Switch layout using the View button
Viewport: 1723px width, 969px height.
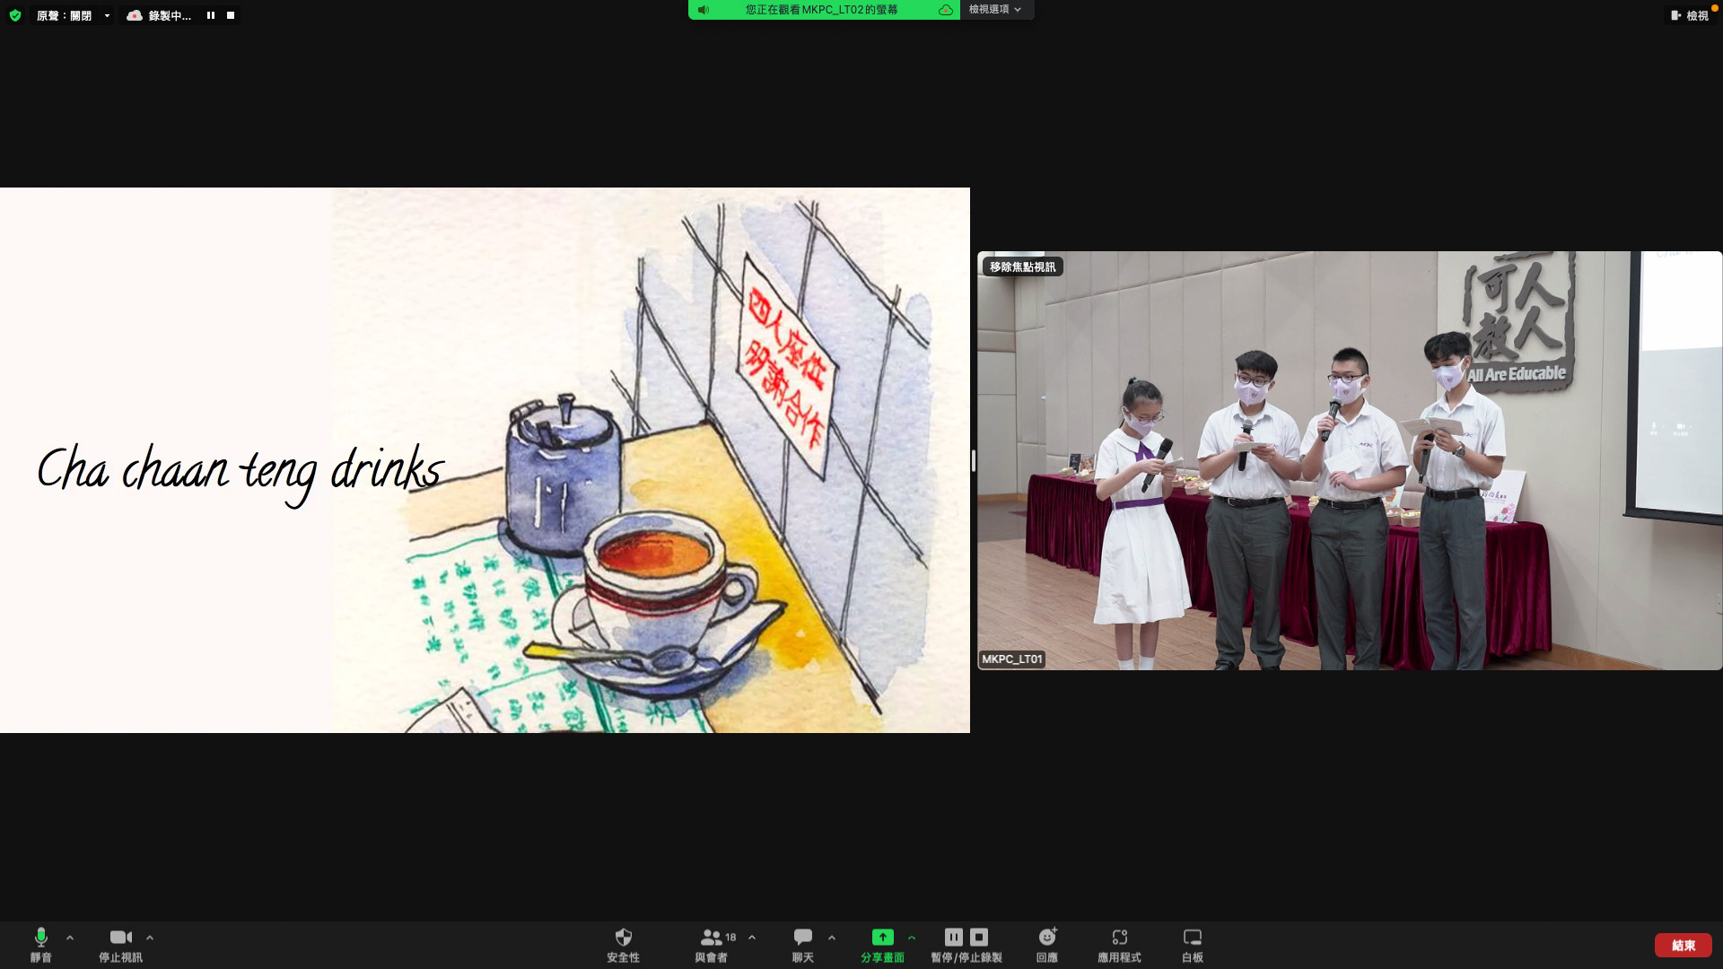1690,15
